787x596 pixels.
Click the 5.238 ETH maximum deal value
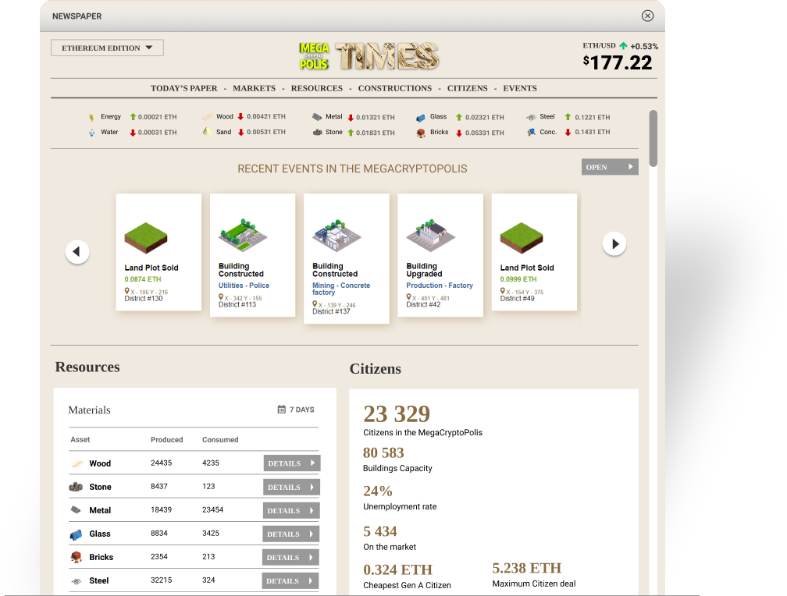tap(526, 568)
